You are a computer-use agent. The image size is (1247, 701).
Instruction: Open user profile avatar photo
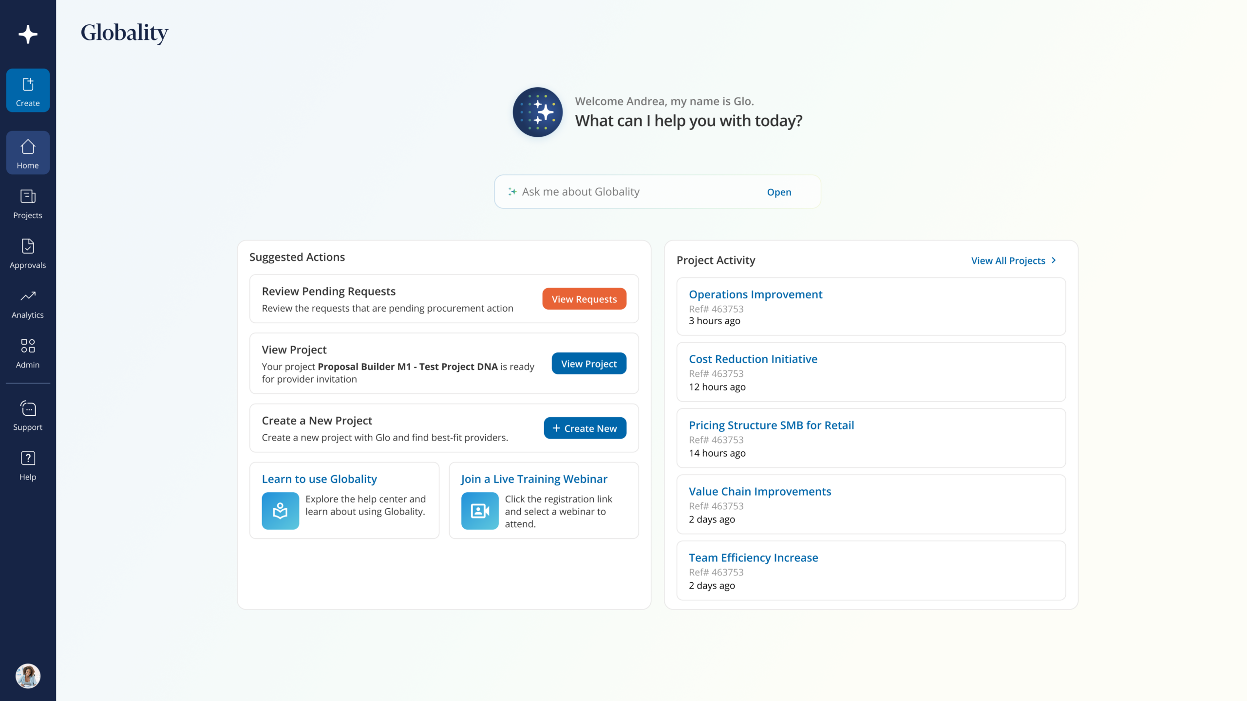[x=28, y=676]
